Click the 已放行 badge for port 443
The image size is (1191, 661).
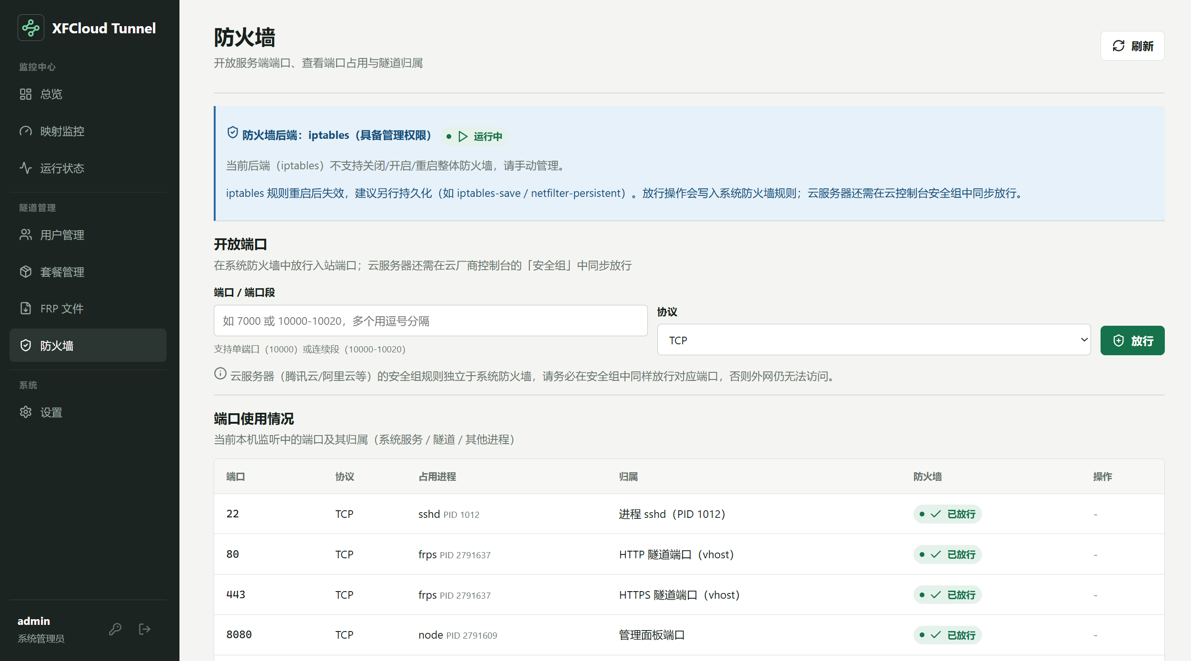tap(947, 595)
